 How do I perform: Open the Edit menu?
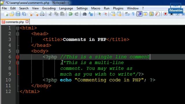pos(13,8)
